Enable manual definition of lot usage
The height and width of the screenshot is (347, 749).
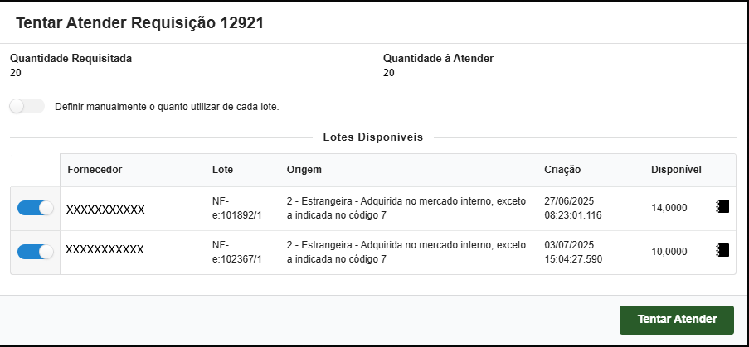tap(27, 106)
